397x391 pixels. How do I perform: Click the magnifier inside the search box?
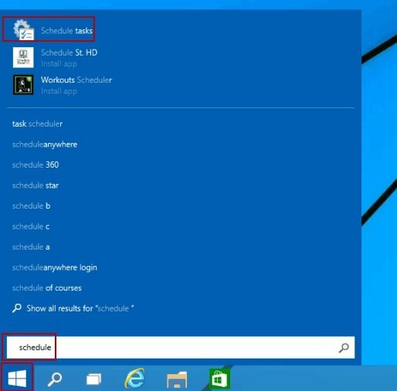pyautogui.click(x=344, y=348)
